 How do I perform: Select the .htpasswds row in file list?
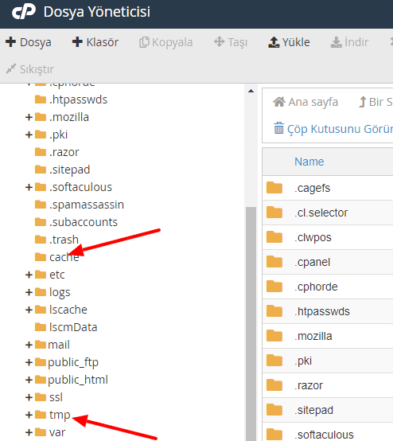(x=328, y=311)
